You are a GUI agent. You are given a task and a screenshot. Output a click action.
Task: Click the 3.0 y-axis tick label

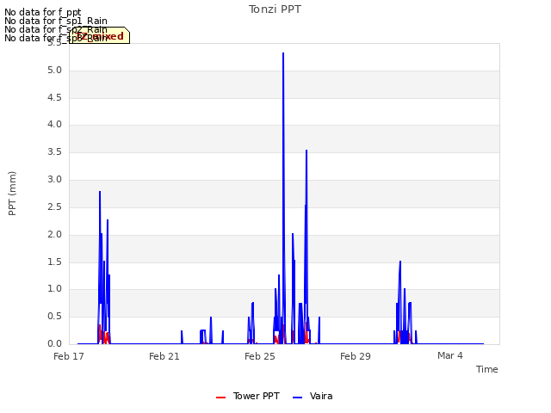click(54, 180)
